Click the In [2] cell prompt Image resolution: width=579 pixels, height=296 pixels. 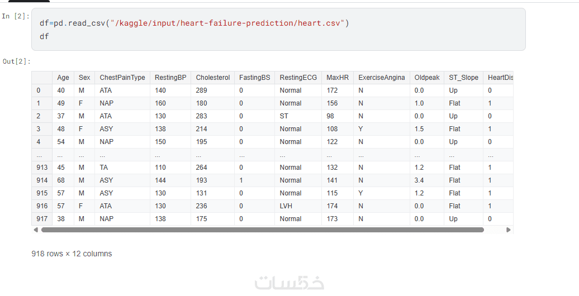click(x=15, y=16)
